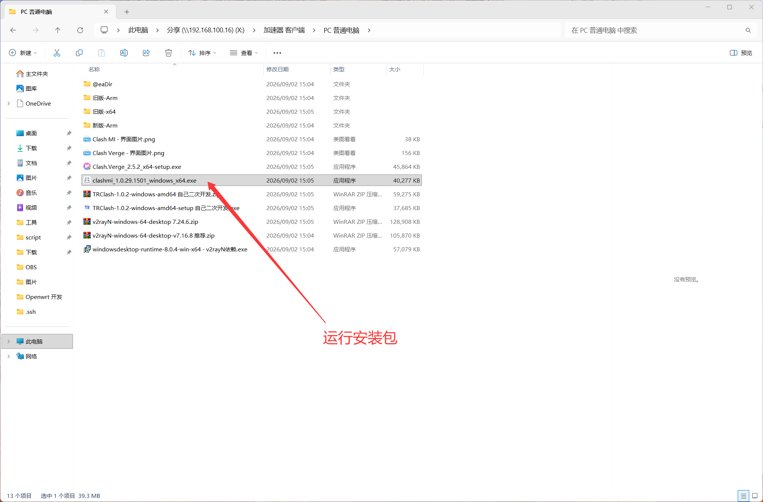The height and width of the screenshot is (502, 763).
Task: Sort by 名称 column header
Action: point(94,69)
